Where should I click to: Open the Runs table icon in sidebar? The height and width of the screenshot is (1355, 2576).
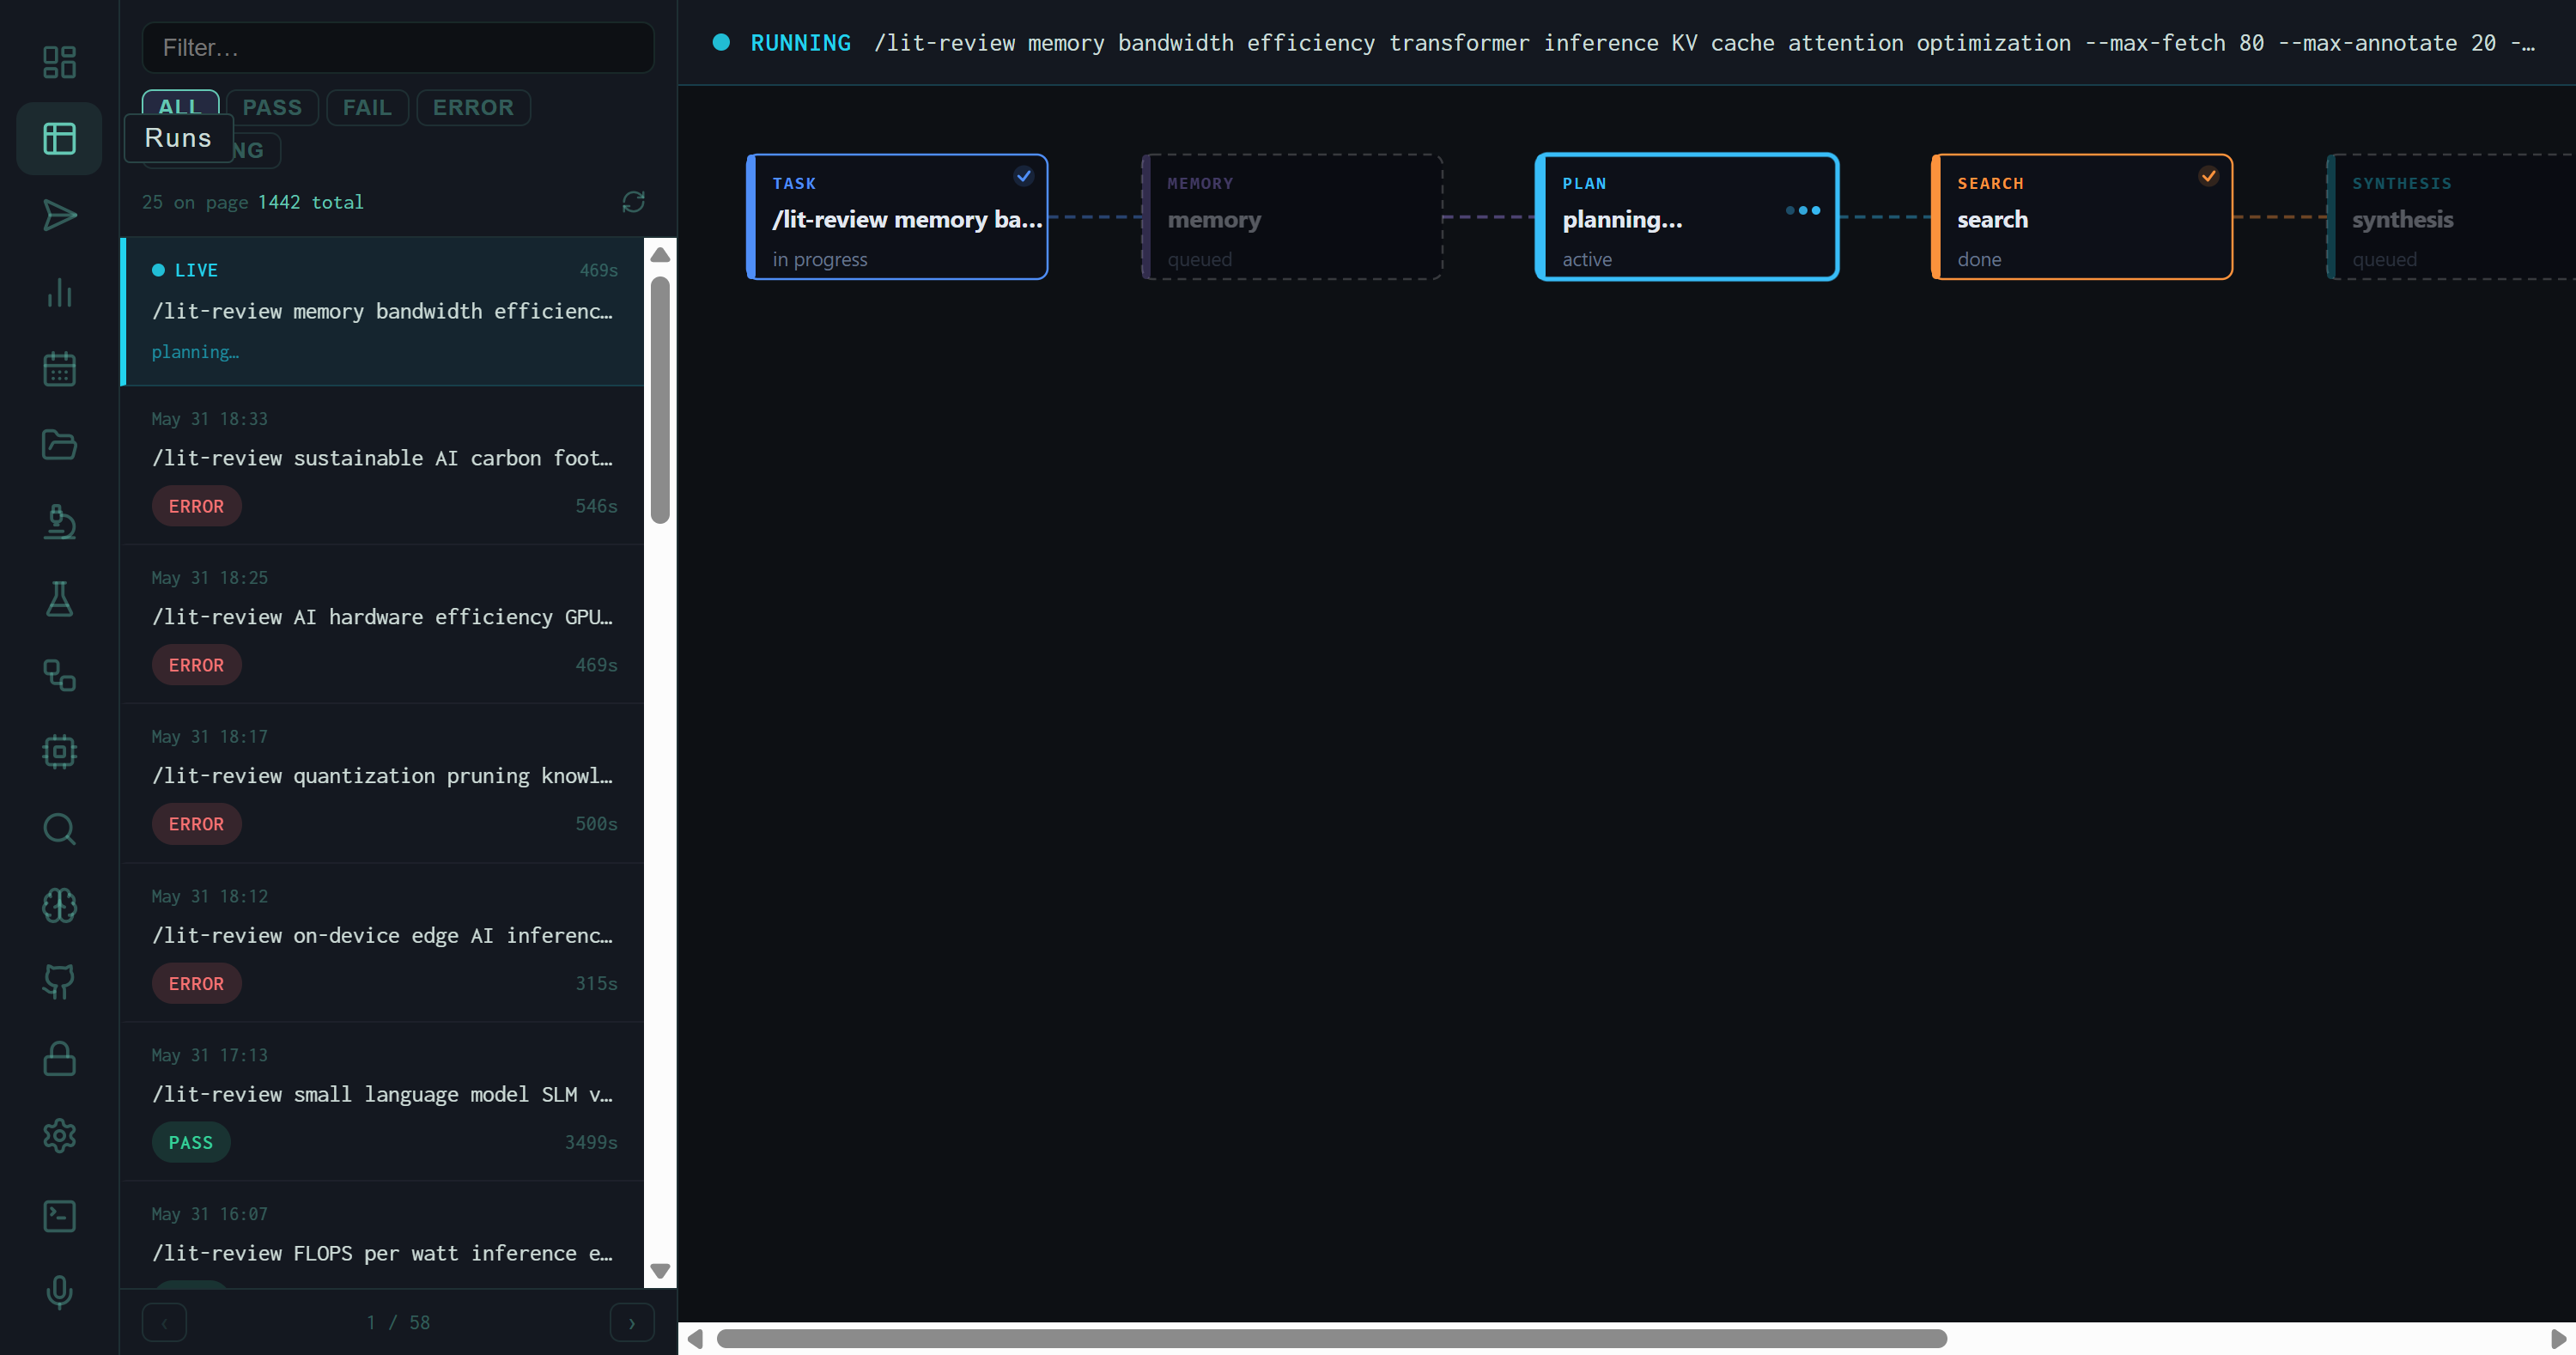pyautogui.click(x=59, y=138)
